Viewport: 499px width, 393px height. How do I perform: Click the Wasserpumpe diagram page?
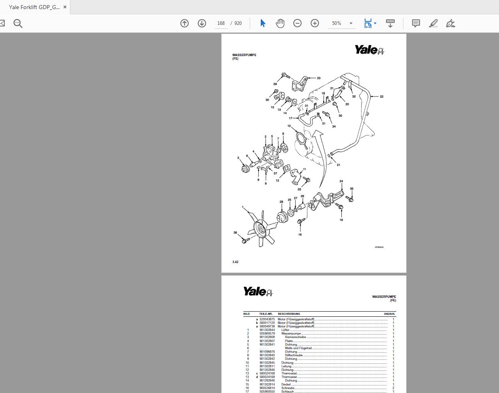point(314,153)
